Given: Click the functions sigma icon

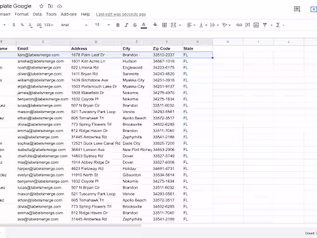Looking at the screenshot, I should click(278, 25).
